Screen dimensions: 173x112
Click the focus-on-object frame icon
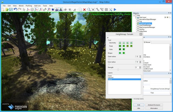point(93,10)
